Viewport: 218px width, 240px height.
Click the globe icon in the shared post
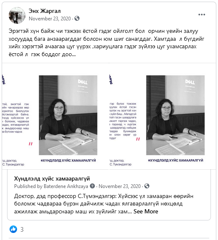tap(147, 186)
